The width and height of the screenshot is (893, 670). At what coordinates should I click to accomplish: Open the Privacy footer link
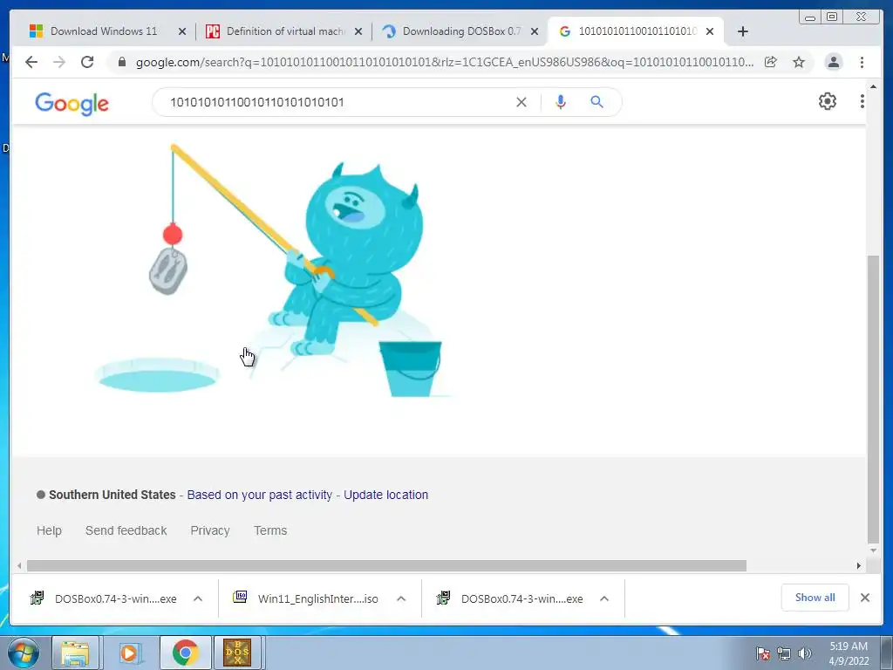210,530
